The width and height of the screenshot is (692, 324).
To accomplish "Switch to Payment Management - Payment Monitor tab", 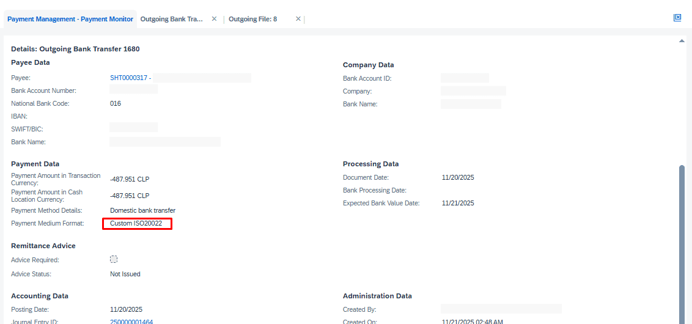I will (70, 19).
